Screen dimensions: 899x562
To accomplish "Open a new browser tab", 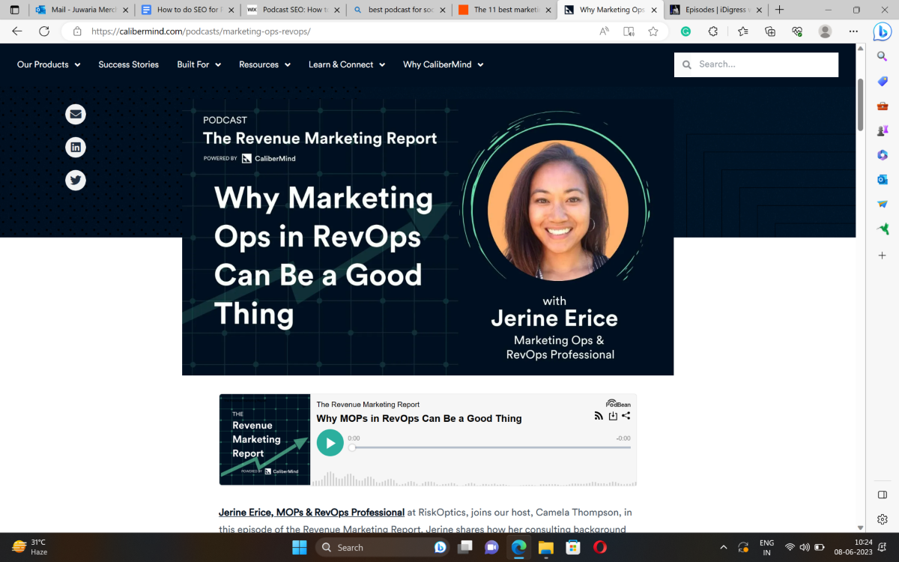I will pos(780,10).
